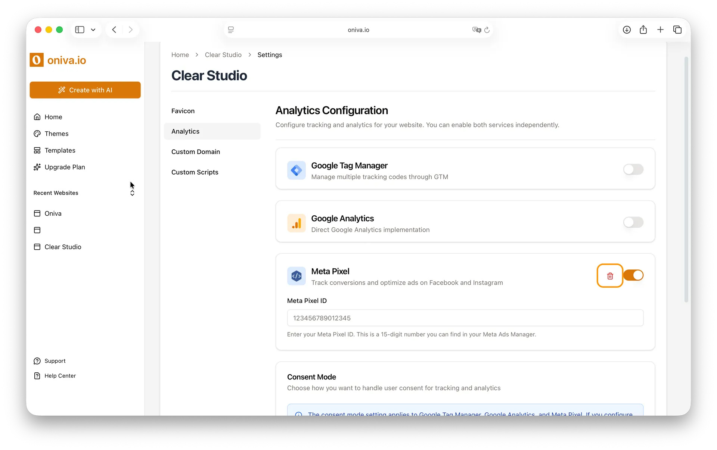Viewport: 717px width, 450px height.
Task: Open the oniva.io logo icon
Action: point(36,60)
